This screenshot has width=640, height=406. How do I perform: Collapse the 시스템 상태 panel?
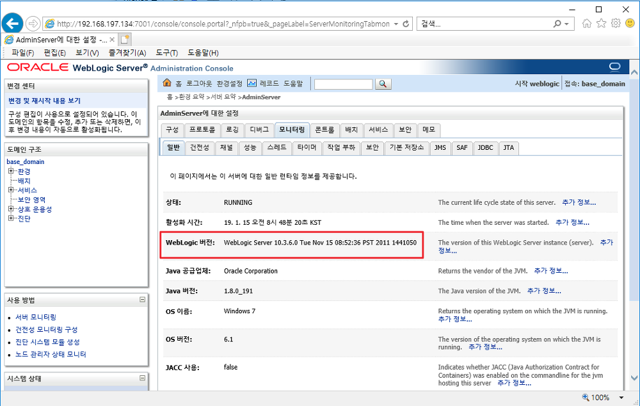click(143, 378)
